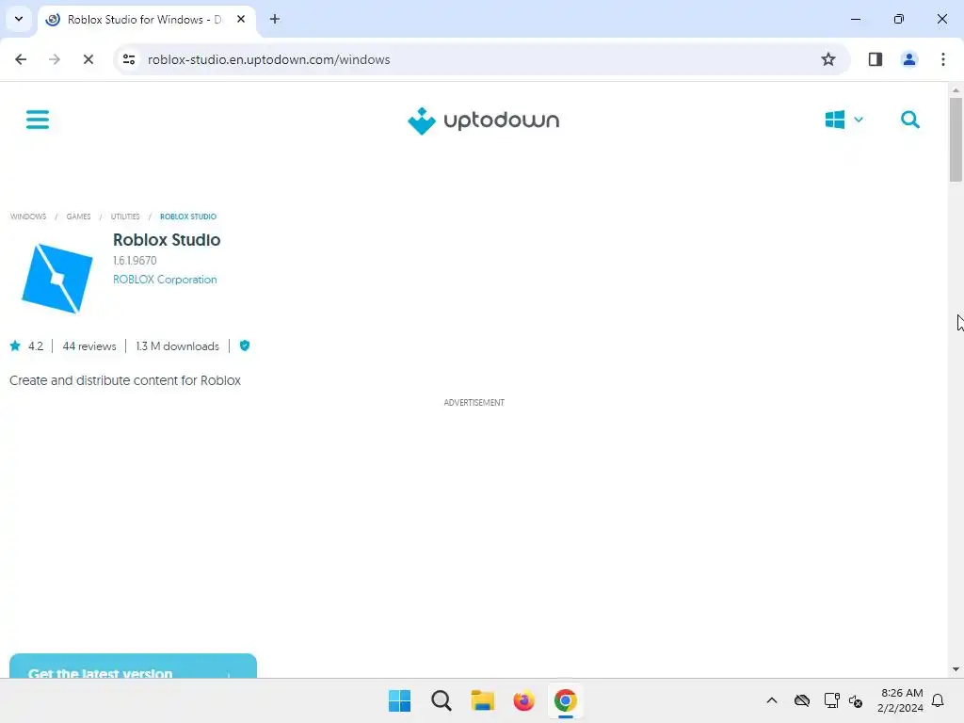Click the Roblox Studio breadcrumb
Viewport: 964px width, 723px height.
(x=188, y=217)
